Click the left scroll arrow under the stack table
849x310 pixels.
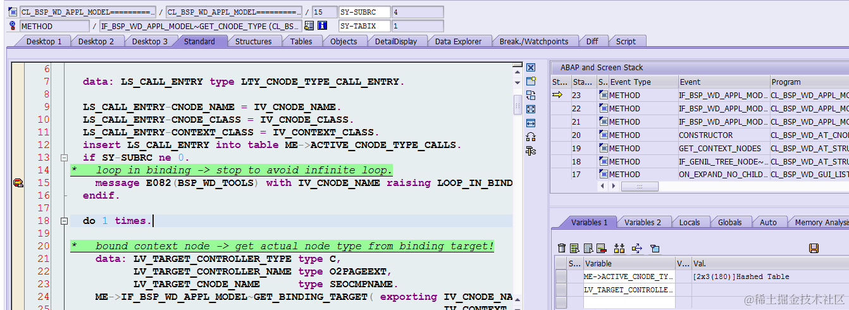point(602,187)
